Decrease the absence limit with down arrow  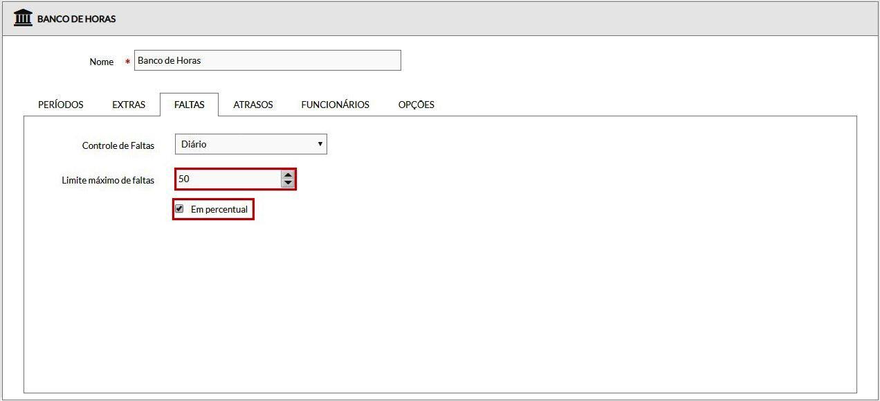tap(288, 183)
